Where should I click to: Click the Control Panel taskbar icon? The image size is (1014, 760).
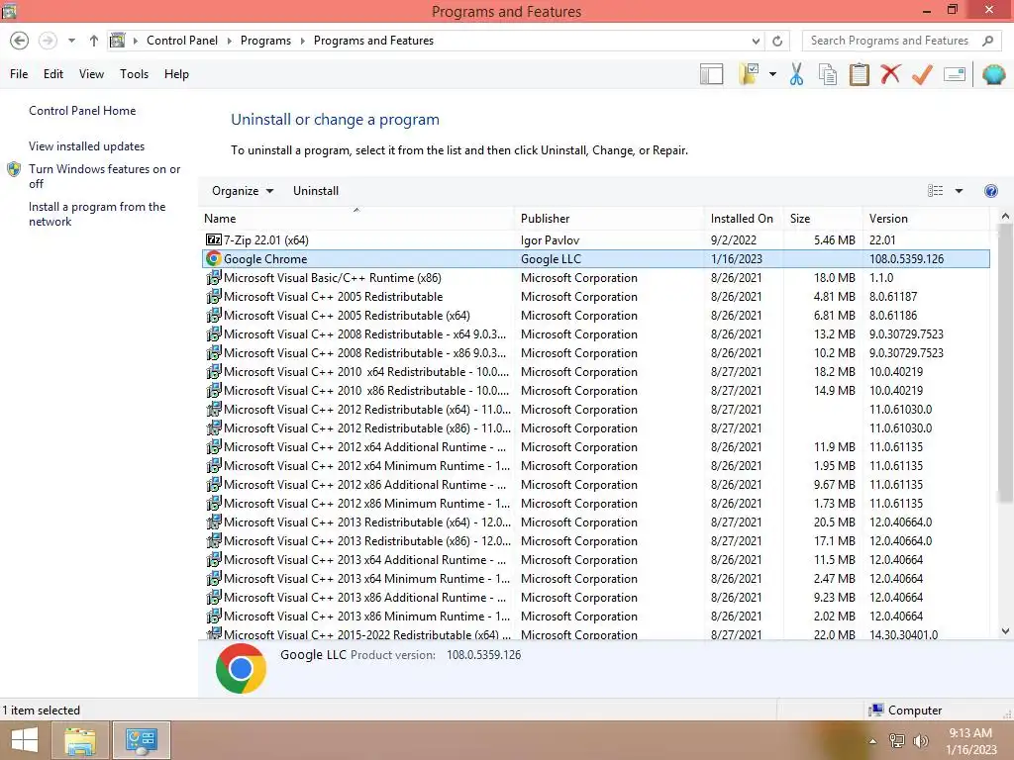142,740
